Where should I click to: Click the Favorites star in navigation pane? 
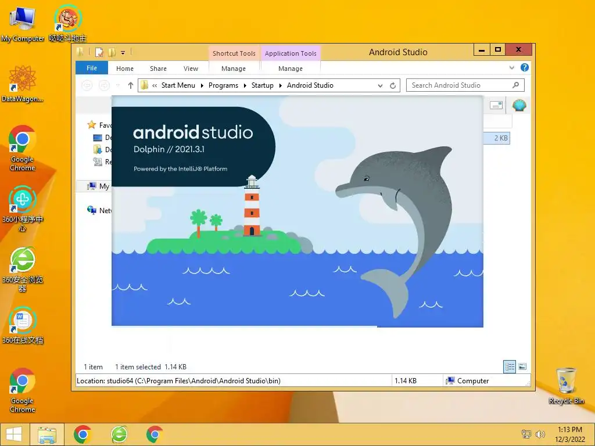point(91,125)
